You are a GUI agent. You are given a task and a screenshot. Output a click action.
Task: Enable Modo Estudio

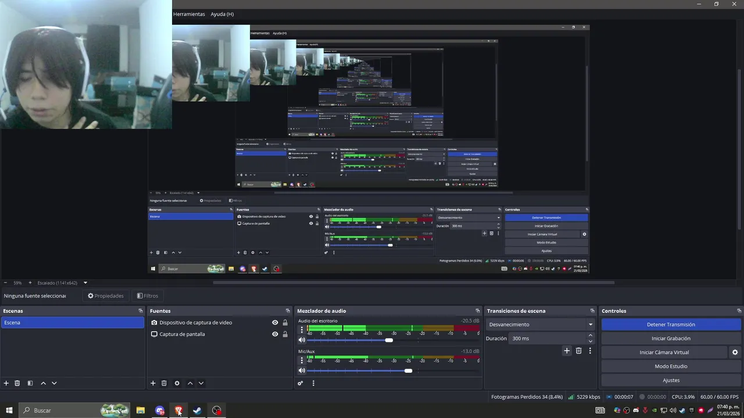(671, 366)
